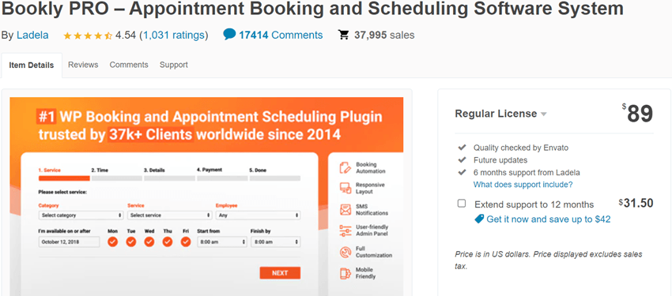Click the gray 2. Time progress step bar
Viewport: 672px width, 296px height.
116,178
